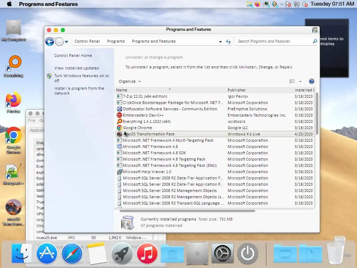Image resolution: width=357 pixels, height=268 pixels.
Task: Click the vertical scrollbar of program list
Action: click(317, 114)
